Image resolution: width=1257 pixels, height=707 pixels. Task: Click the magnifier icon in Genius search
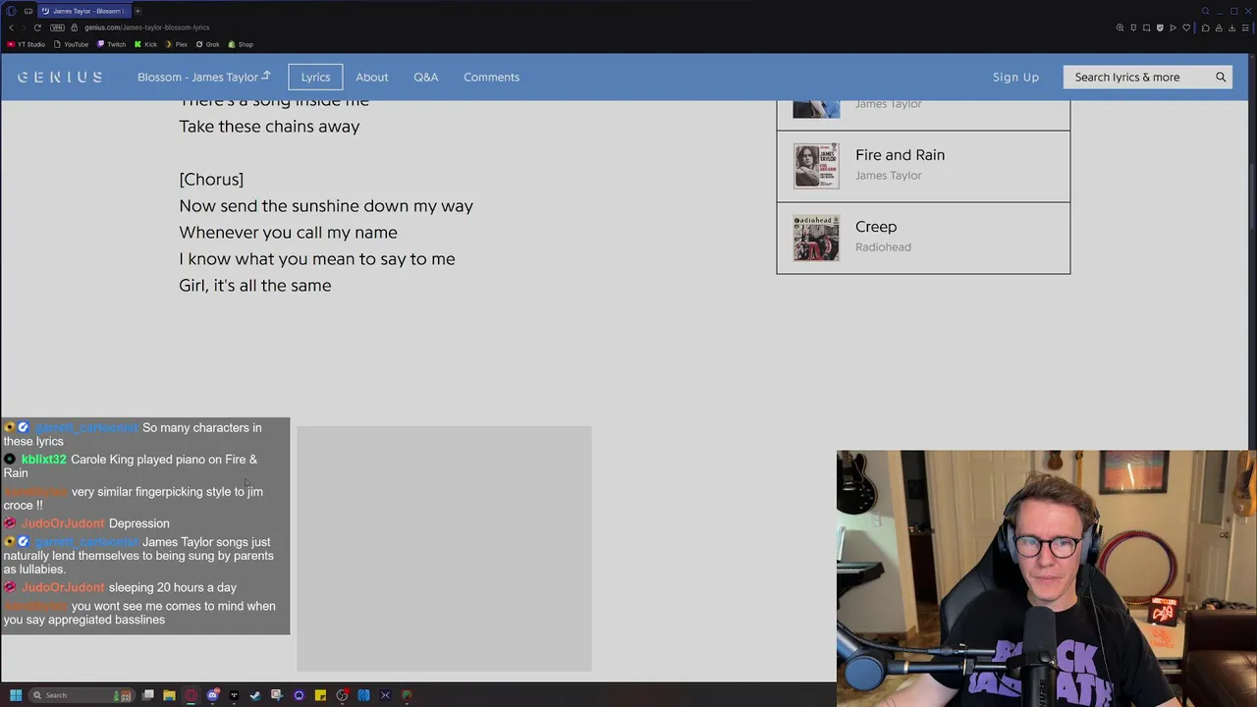[x=1221, y=77]
